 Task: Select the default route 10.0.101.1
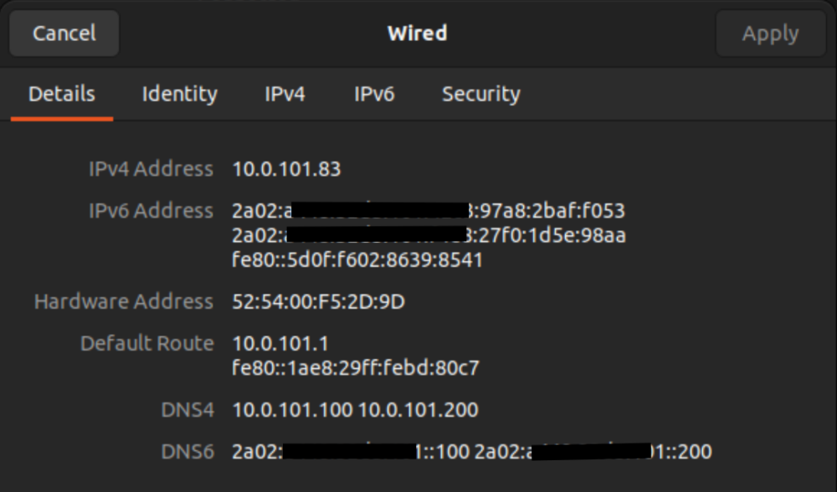click(x=280, y=343)
